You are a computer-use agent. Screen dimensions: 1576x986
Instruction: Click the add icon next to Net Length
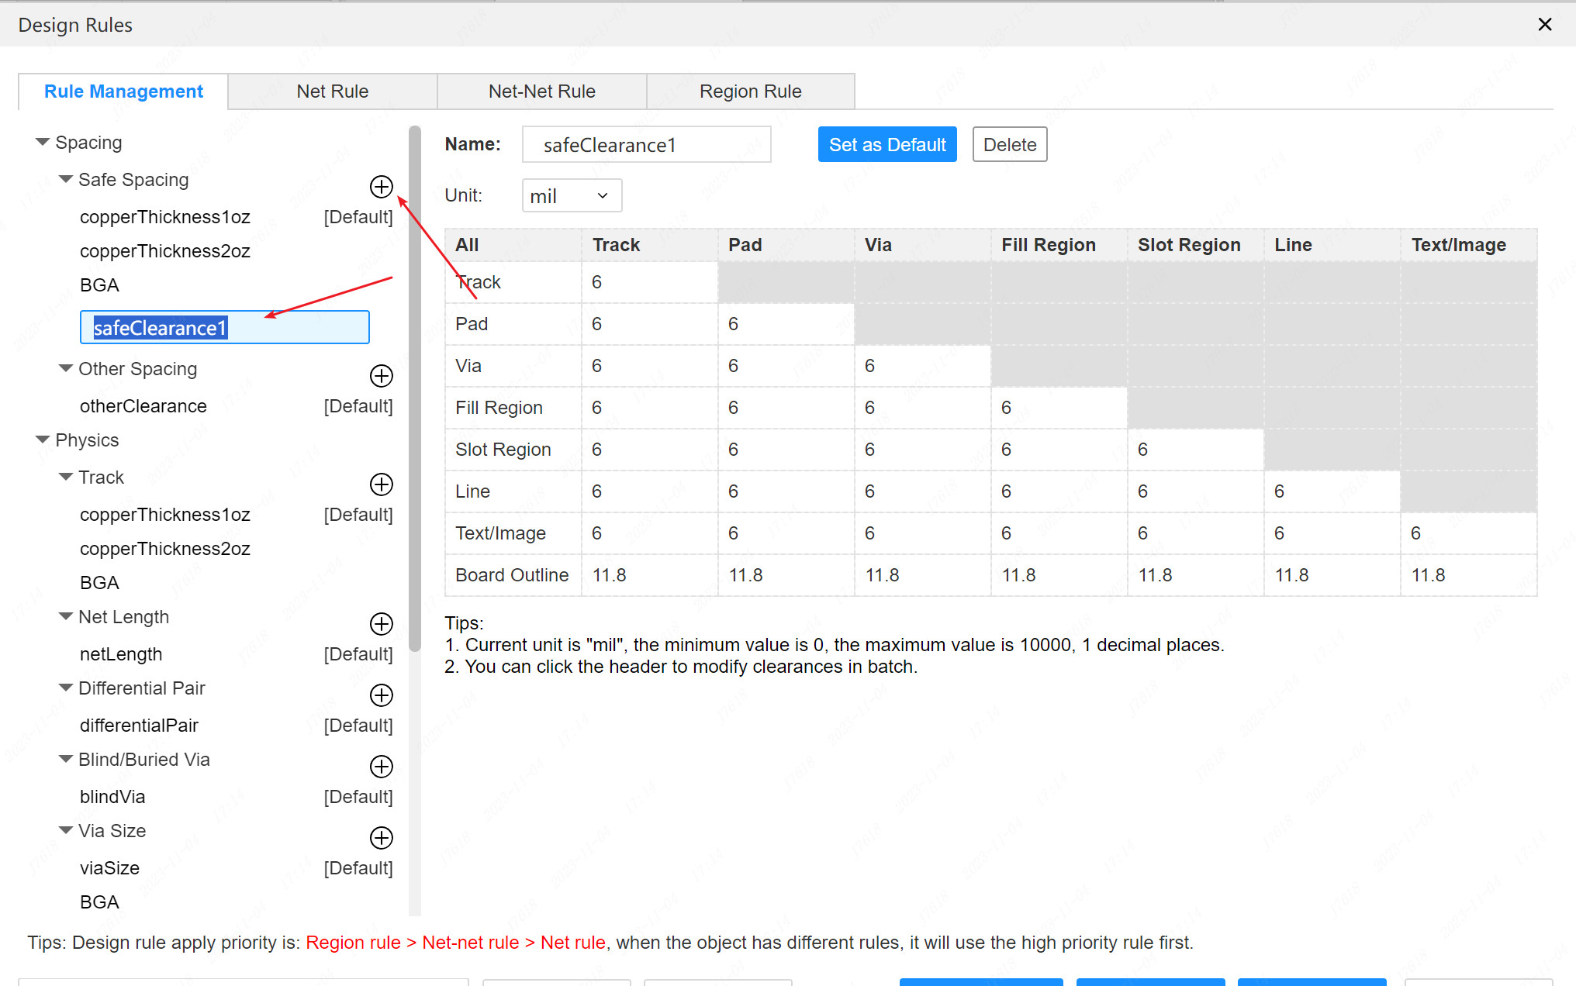pyautogui.click(x=381, y=624)
